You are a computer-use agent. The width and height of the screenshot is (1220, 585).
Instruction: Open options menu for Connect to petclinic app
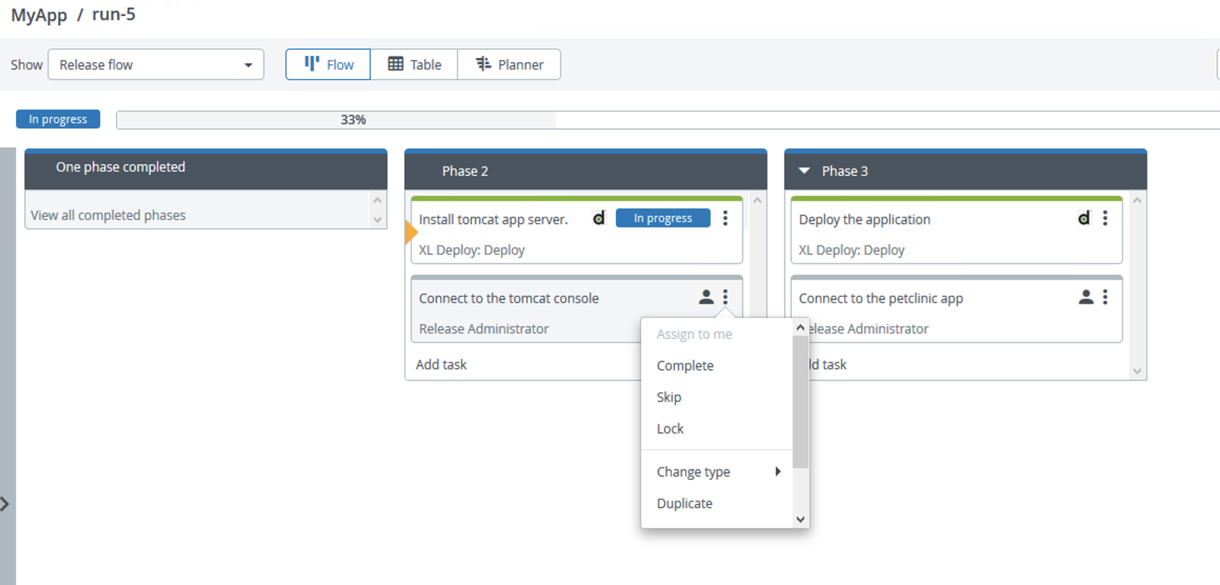(1105, 297)
